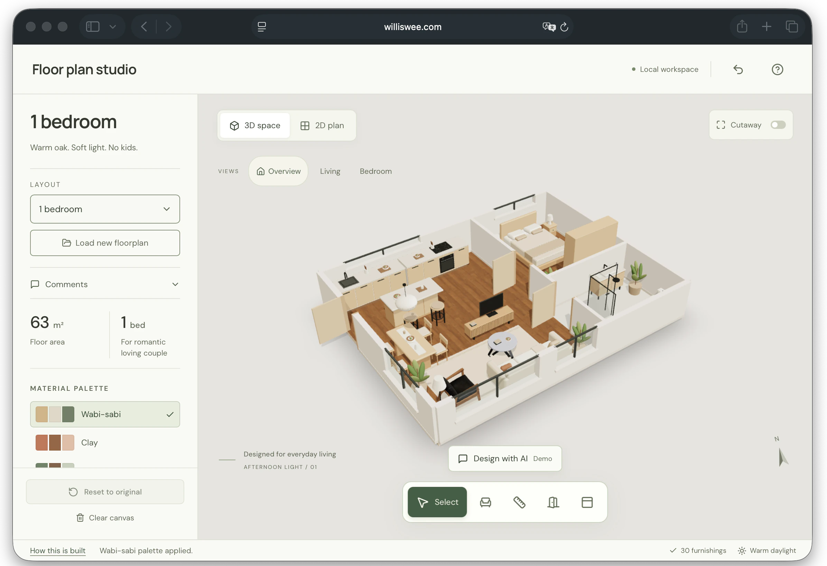This screenshot has height=566, width=827.
Task: Click the Floor plan studio title
Action: (84, 69)
